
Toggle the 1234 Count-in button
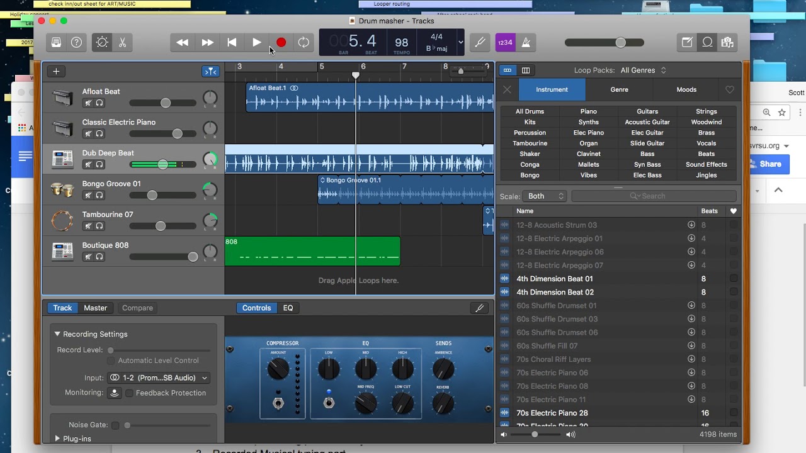coord(505,42)
